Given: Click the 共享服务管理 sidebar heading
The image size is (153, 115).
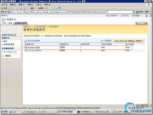Looking at the screenshot, I should tap(8, 49).
